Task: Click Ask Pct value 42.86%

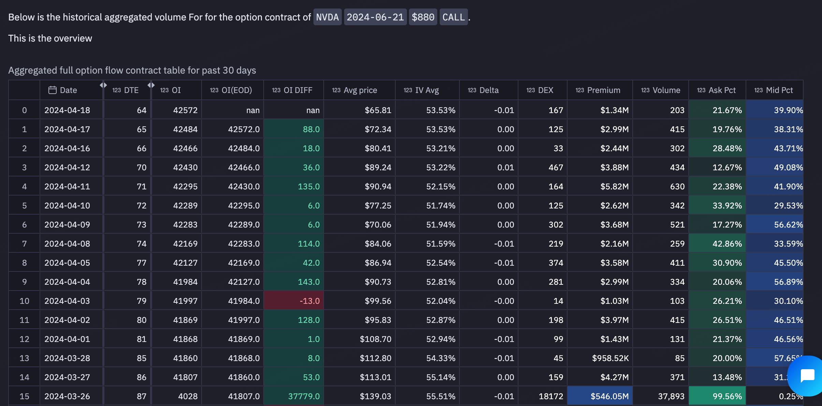Action: coord(717,244)
